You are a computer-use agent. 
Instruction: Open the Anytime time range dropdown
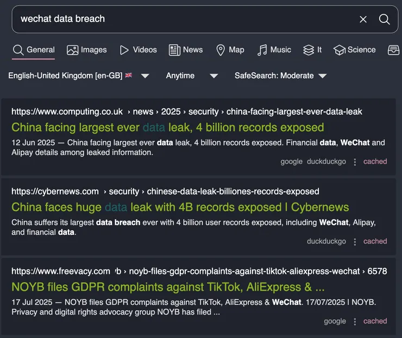(192, 76)
